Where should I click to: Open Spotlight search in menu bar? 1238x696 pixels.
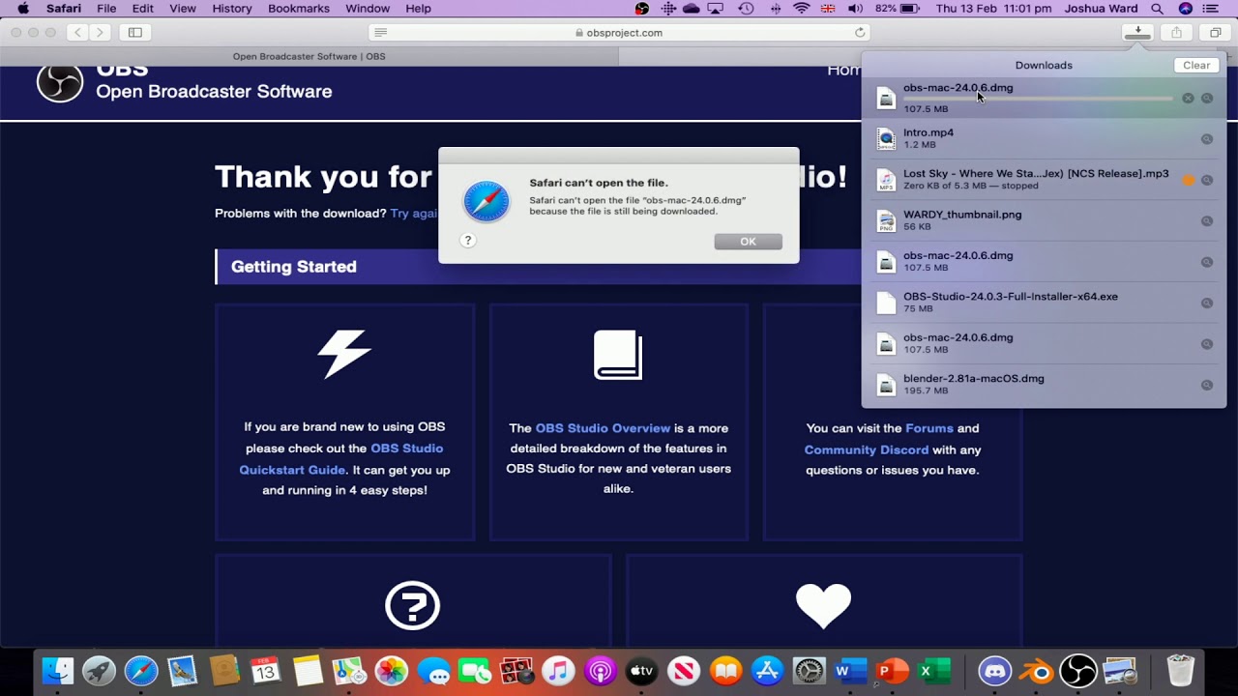1157,9
